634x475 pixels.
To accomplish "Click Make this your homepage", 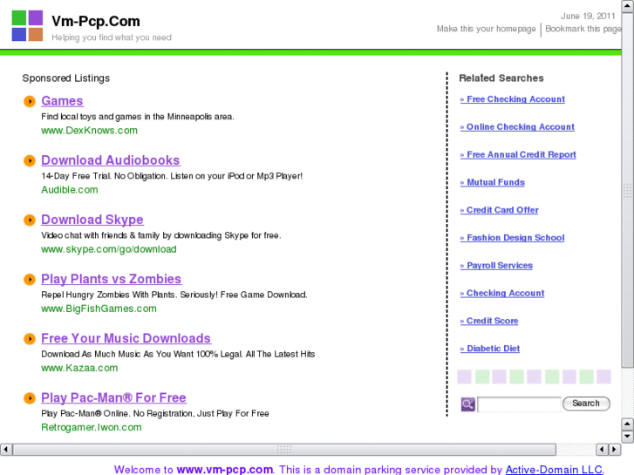I will click(x=486, y=29).
